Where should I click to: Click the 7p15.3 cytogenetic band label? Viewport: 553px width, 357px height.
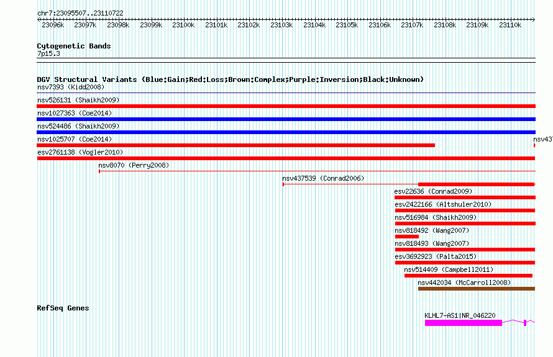[48, 53]
